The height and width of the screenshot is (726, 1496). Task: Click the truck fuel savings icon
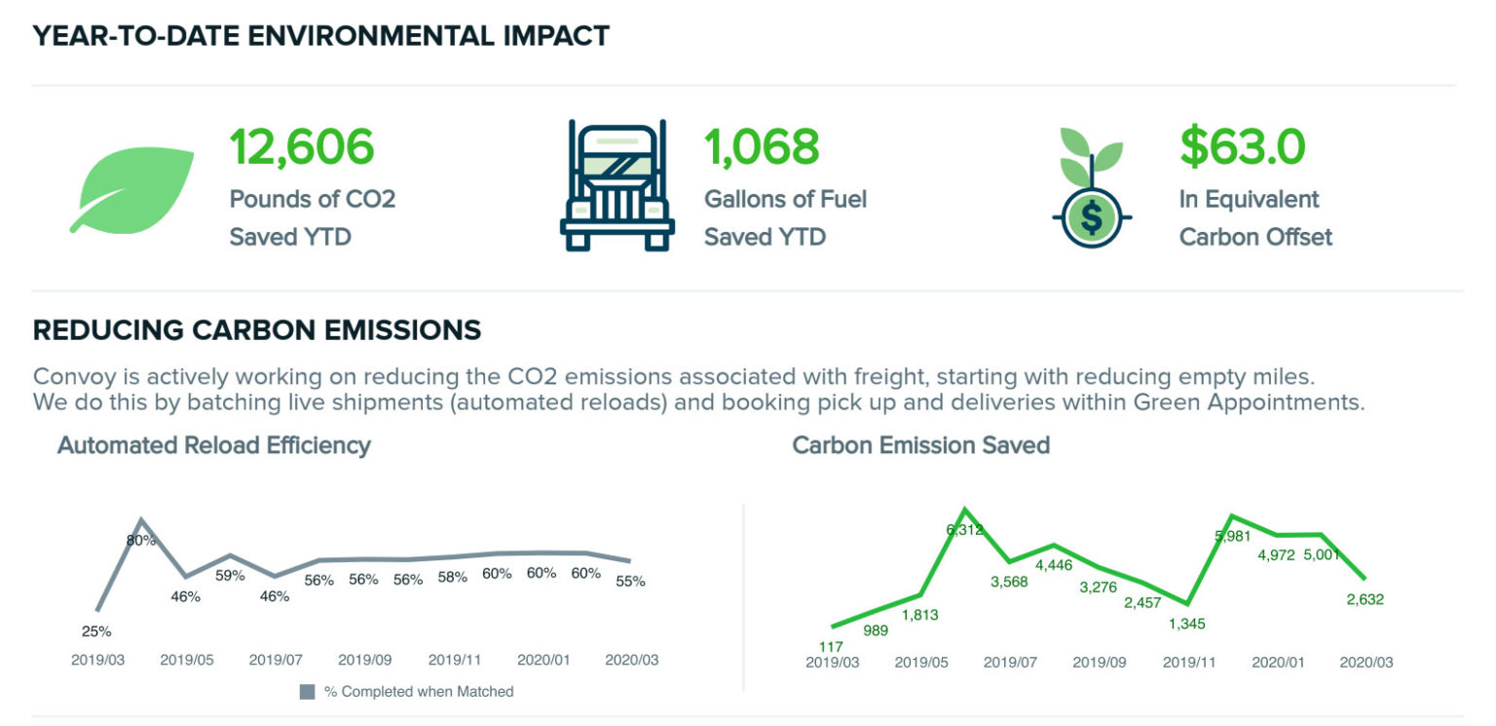tap(617, 186)
